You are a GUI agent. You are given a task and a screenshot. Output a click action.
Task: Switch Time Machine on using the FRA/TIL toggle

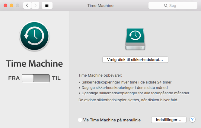(x=36, y=78)
